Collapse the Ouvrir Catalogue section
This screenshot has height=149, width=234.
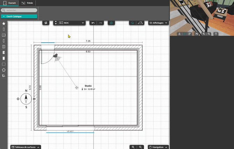point(19,16)
